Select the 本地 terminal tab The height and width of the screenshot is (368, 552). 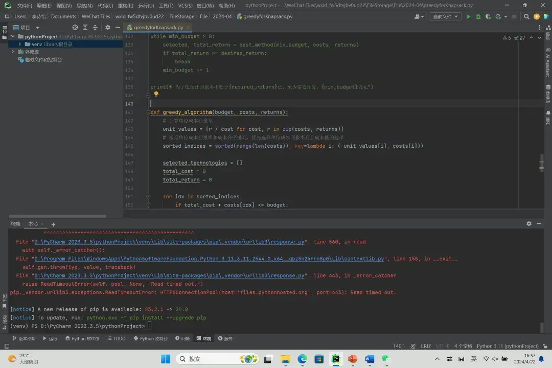(33, 224)
